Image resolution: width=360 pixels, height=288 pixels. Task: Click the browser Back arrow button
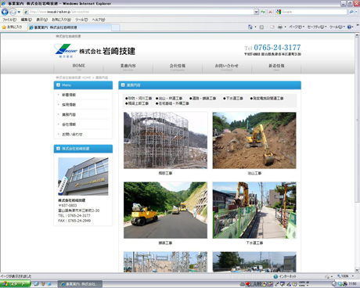tap(5, 12)
